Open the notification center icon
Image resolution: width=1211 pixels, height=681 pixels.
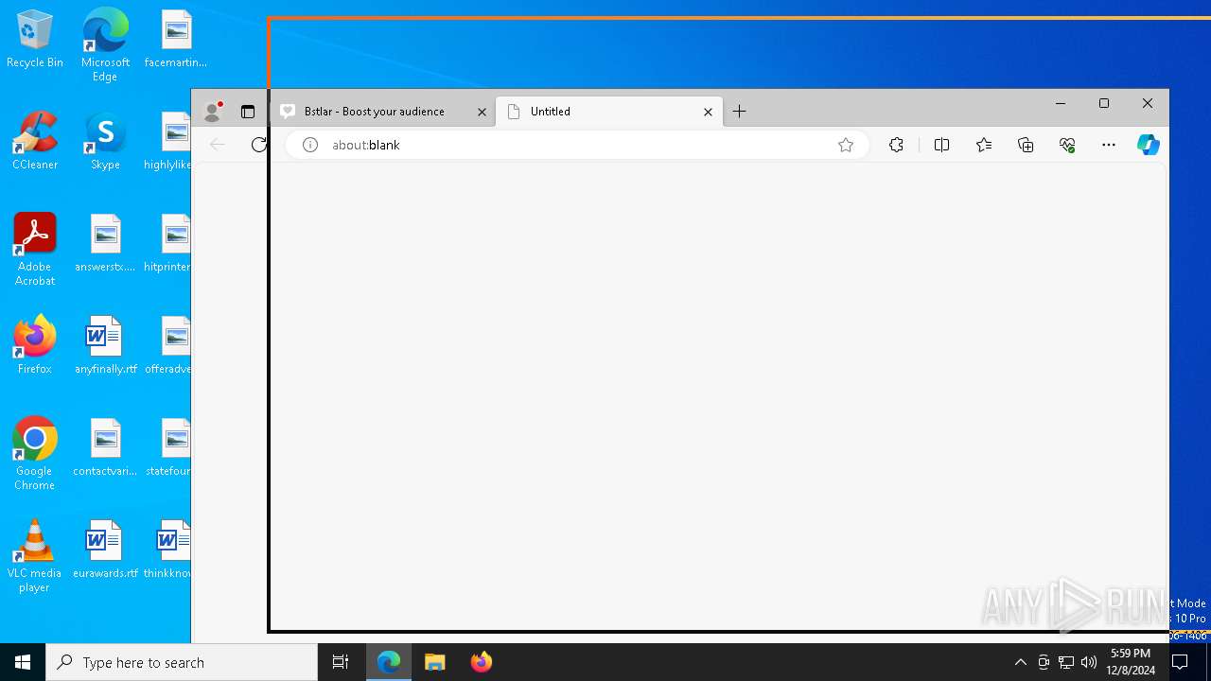[x=1180, y=662]
